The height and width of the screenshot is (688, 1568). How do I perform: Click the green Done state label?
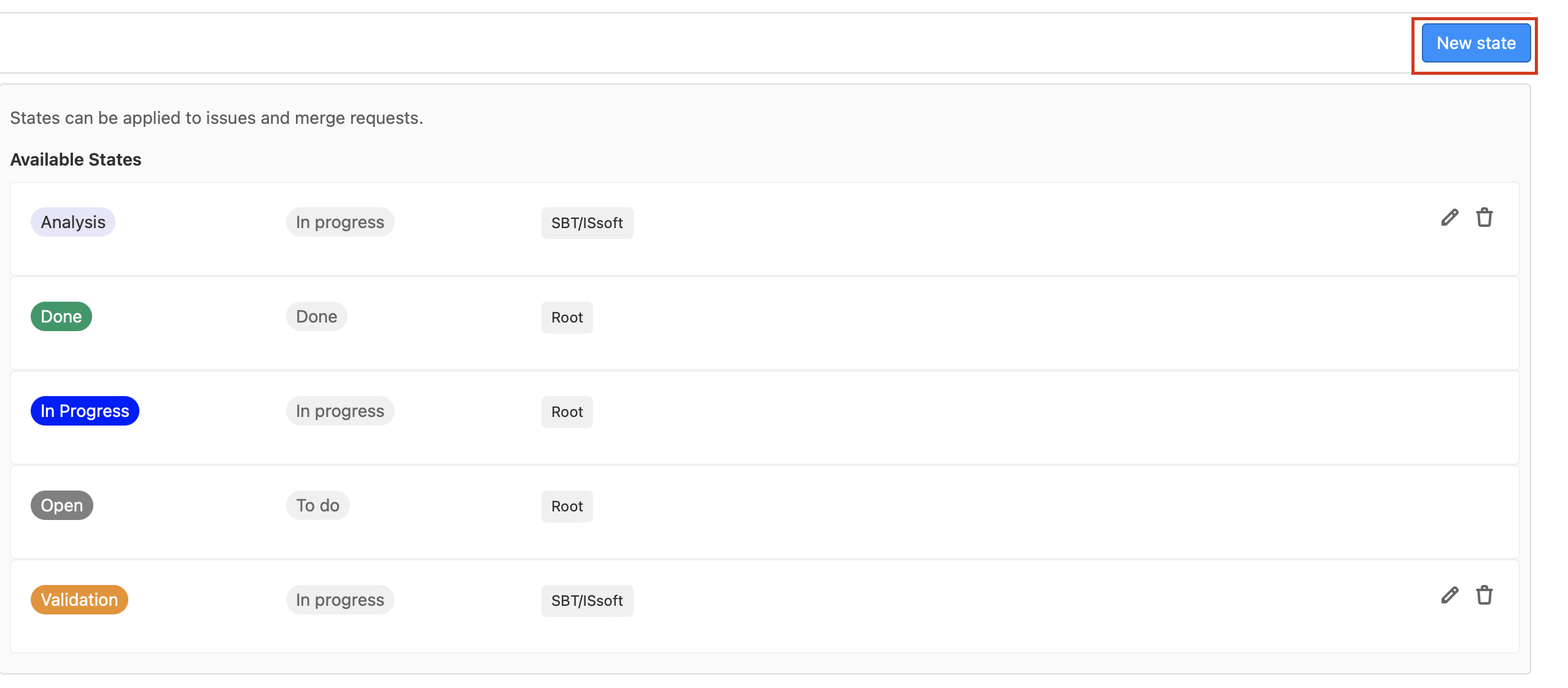pyautogui.click(x=61, y=316)
